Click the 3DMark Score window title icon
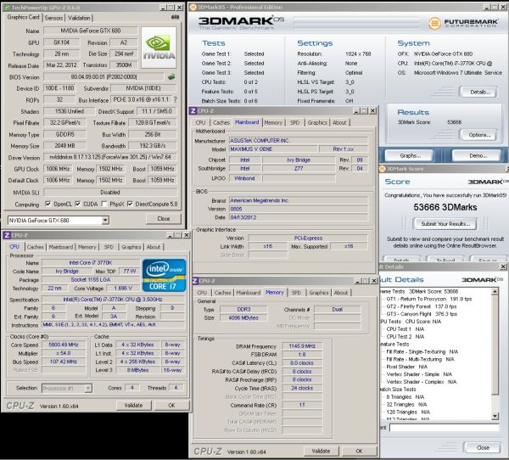 tap(382, 169)
